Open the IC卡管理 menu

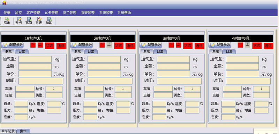coord(51,13)
